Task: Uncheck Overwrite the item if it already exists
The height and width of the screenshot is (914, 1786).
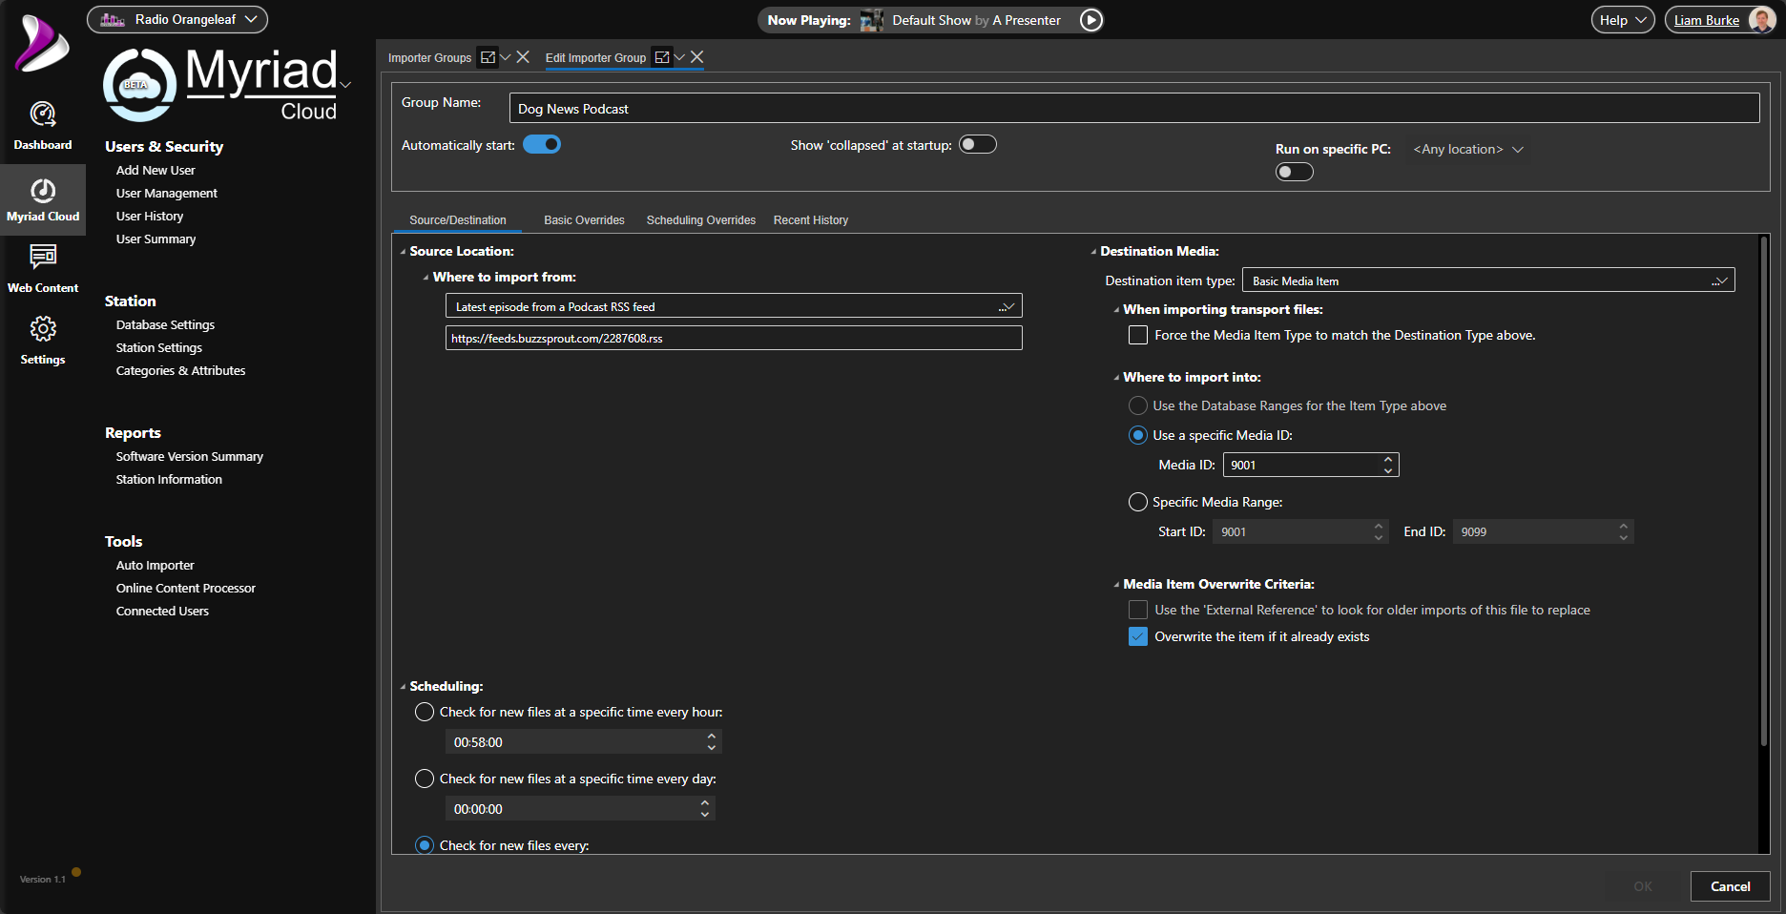Action: click(x=1138, y=636)
